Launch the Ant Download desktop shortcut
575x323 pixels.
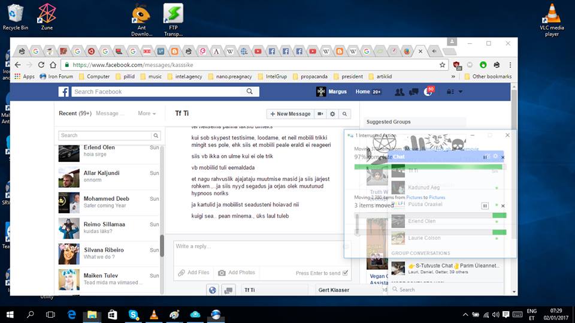141,20
